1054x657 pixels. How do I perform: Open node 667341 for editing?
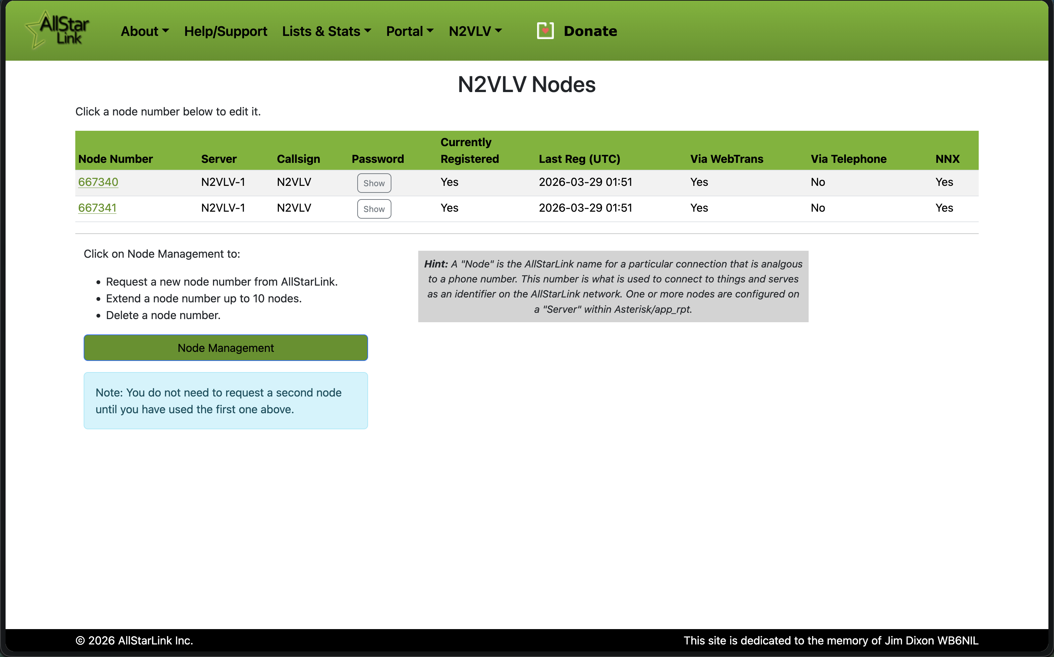pos(97,208)
